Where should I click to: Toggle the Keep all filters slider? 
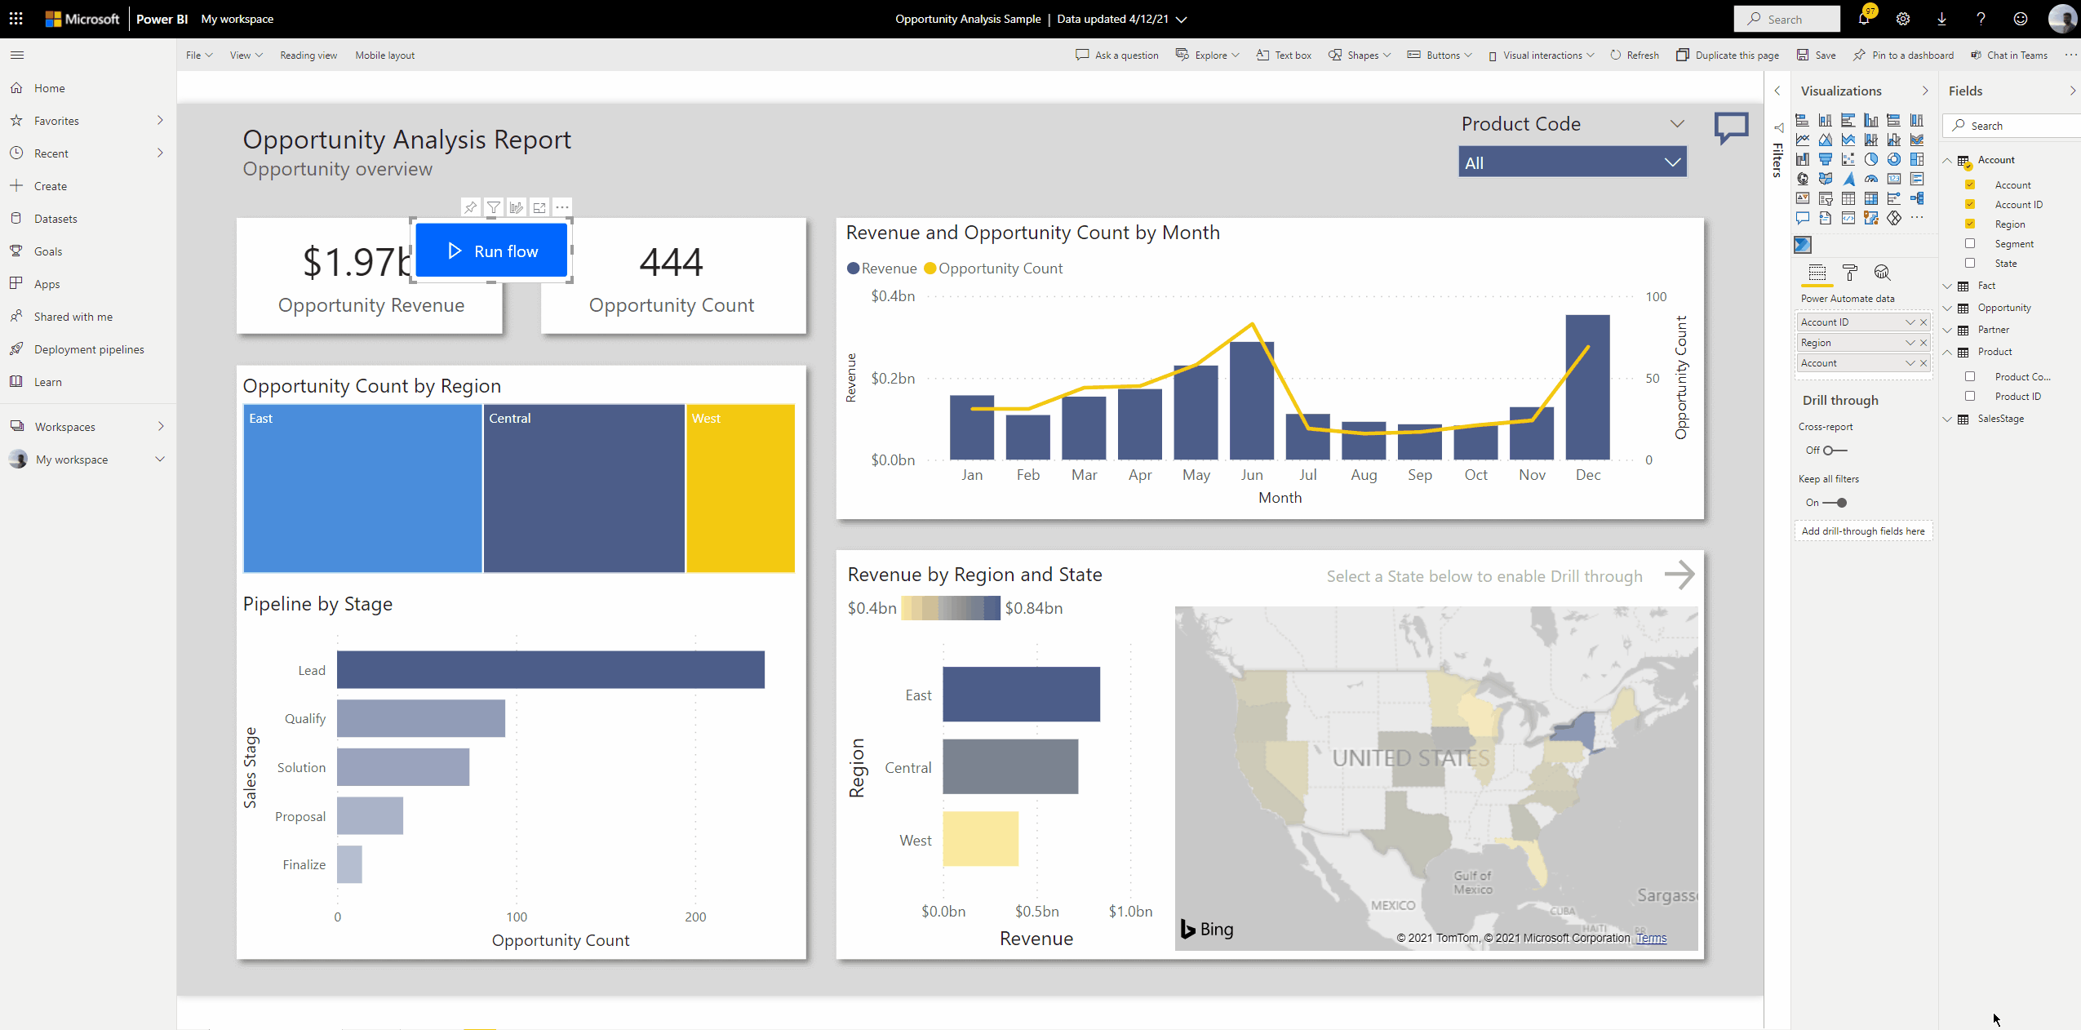point(1836,503)
